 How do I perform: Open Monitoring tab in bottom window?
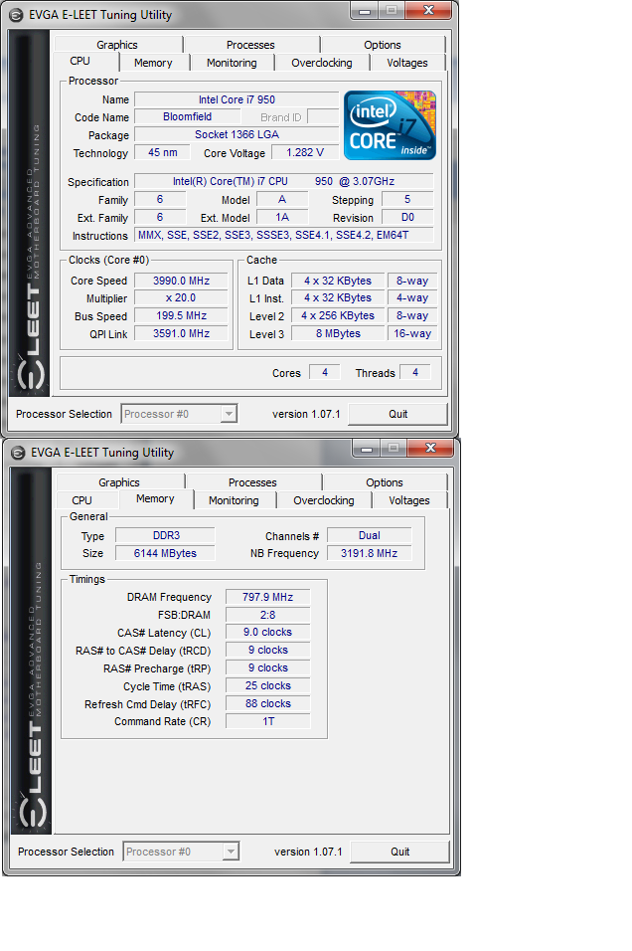(234, 500)
